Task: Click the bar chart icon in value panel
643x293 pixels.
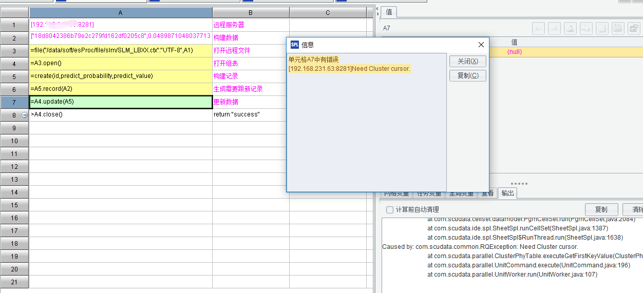Action: coord(618,28)
